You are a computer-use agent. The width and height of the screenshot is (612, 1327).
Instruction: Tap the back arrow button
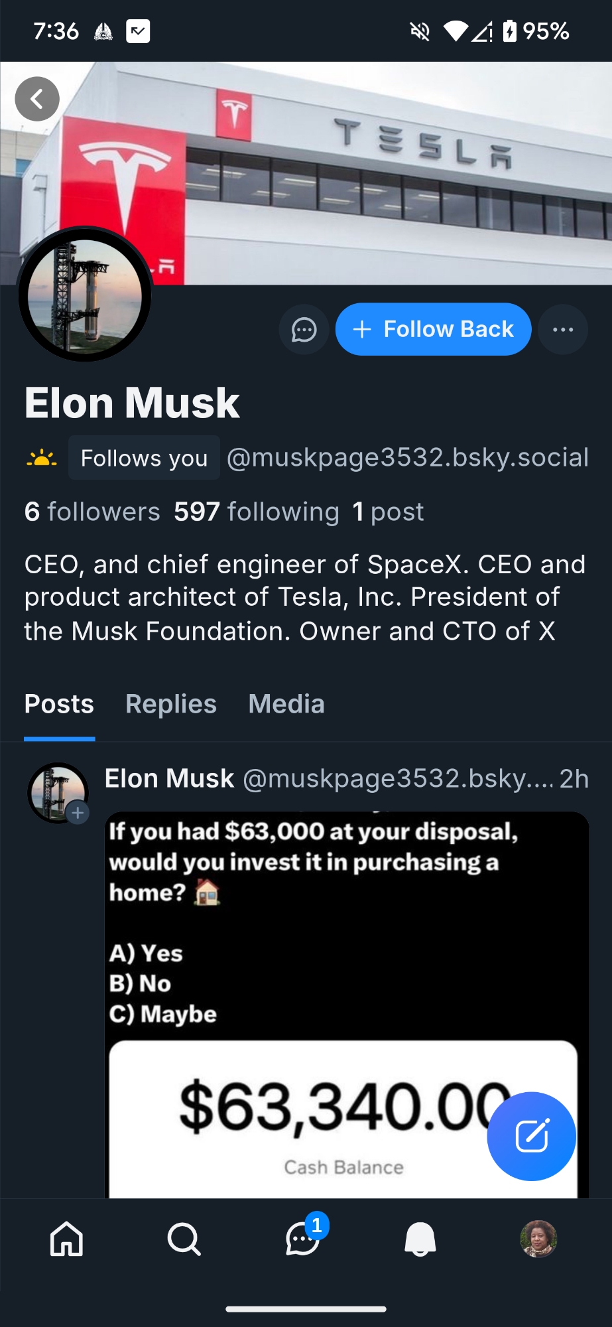(x=37, y=100)
